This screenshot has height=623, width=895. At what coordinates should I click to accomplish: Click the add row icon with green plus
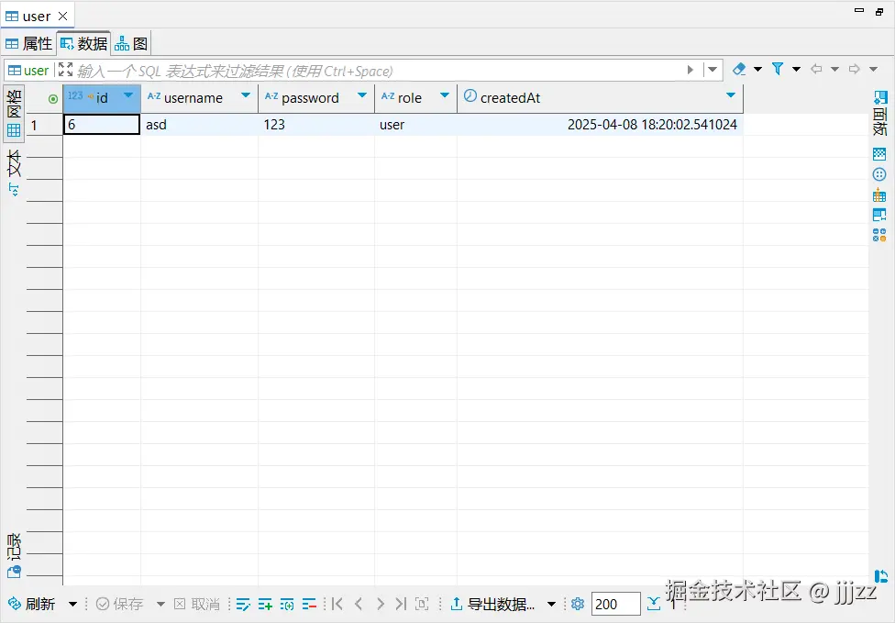click(x=265, y=604)
